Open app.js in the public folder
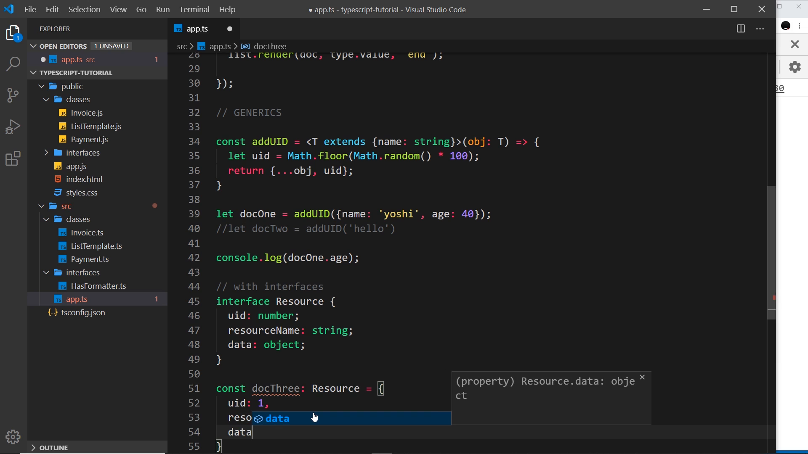808x454 pixels. tap(76, 166)
